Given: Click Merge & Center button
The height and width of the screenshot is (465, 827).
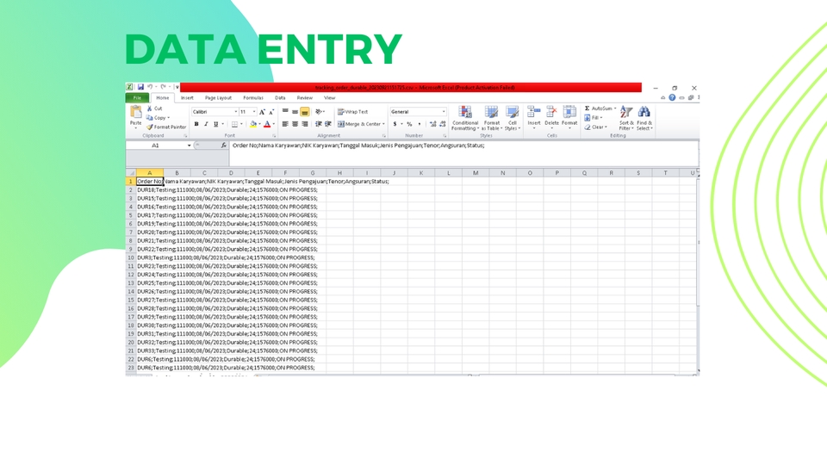Looking at the screenshot, I should (361, 124).
